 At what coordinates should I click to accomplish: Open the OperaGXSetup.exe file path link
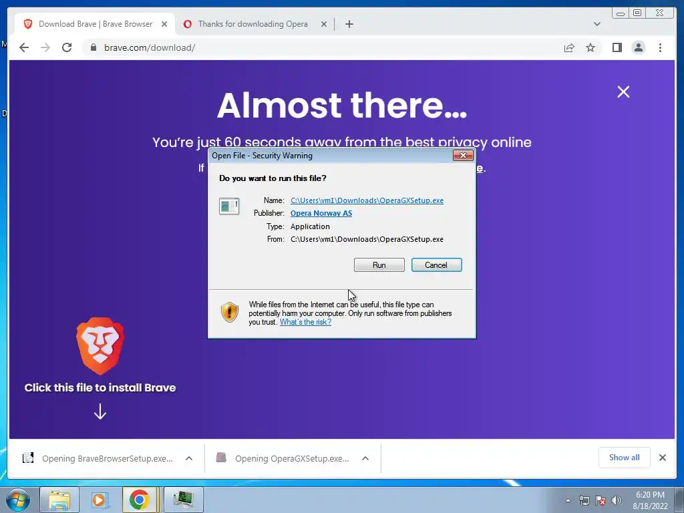[367, 200]
